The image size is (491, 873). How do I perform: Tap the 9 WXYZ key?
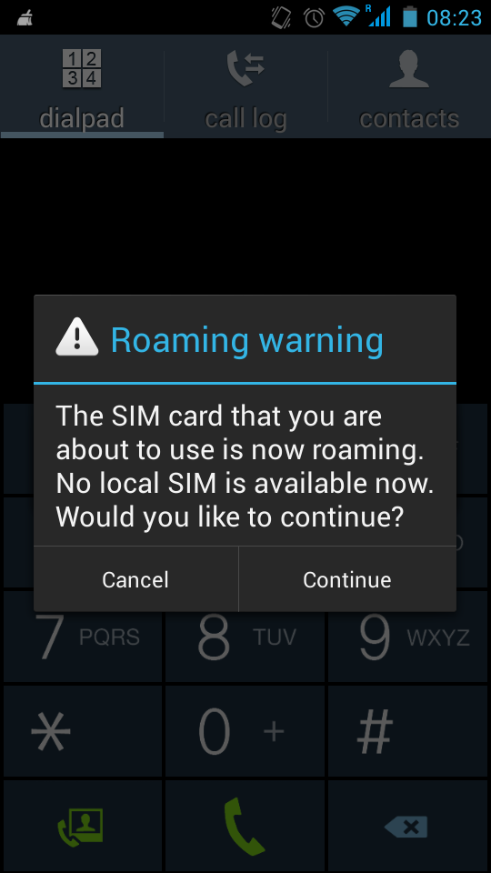[408, 637]
